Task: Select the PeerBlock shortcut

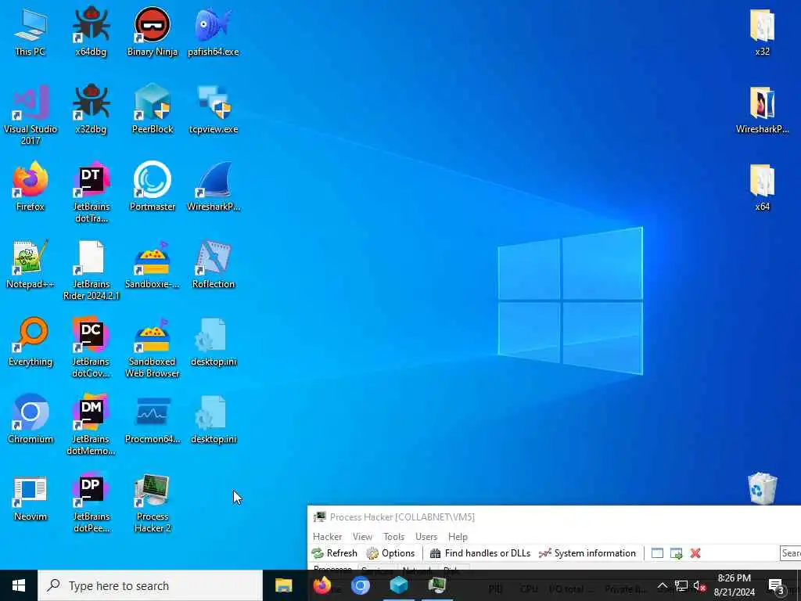Action: click(153, 110)
